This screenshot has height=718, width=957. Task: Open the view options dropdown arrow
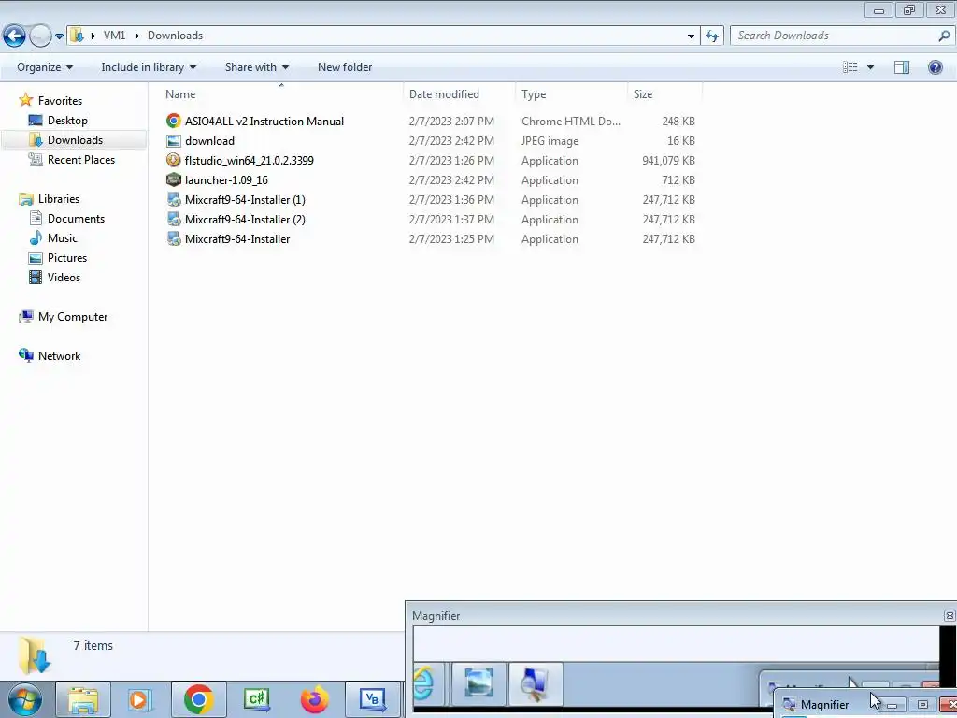(870, 67)
